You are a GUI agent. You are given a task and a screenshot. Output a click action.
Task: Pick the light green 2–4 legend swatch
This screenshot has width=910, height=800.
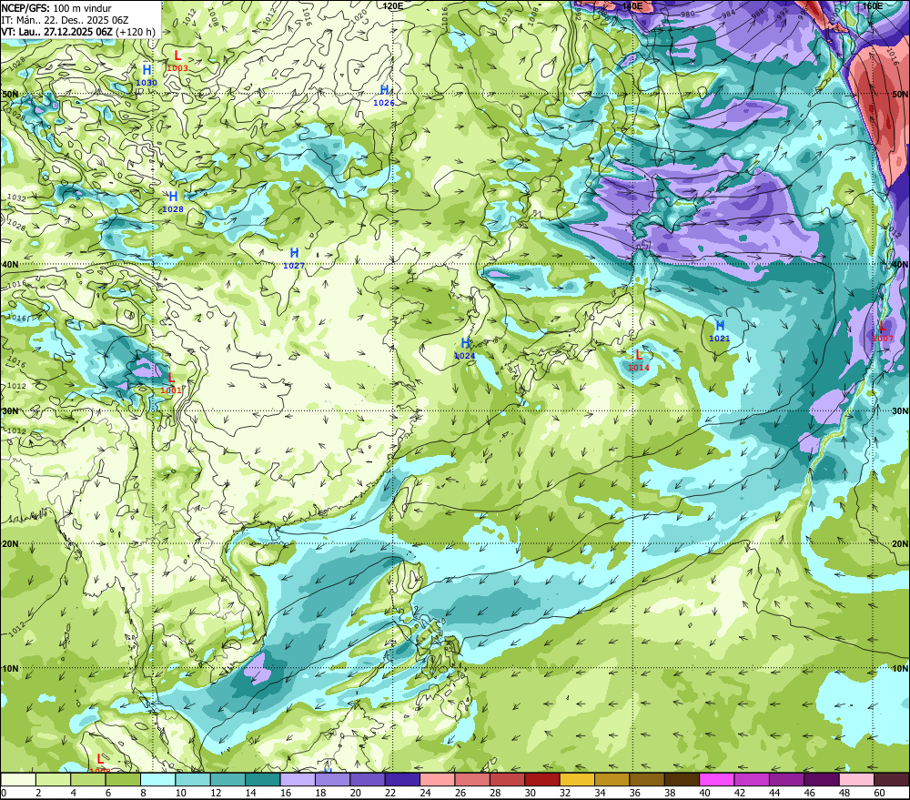point(54,780)
